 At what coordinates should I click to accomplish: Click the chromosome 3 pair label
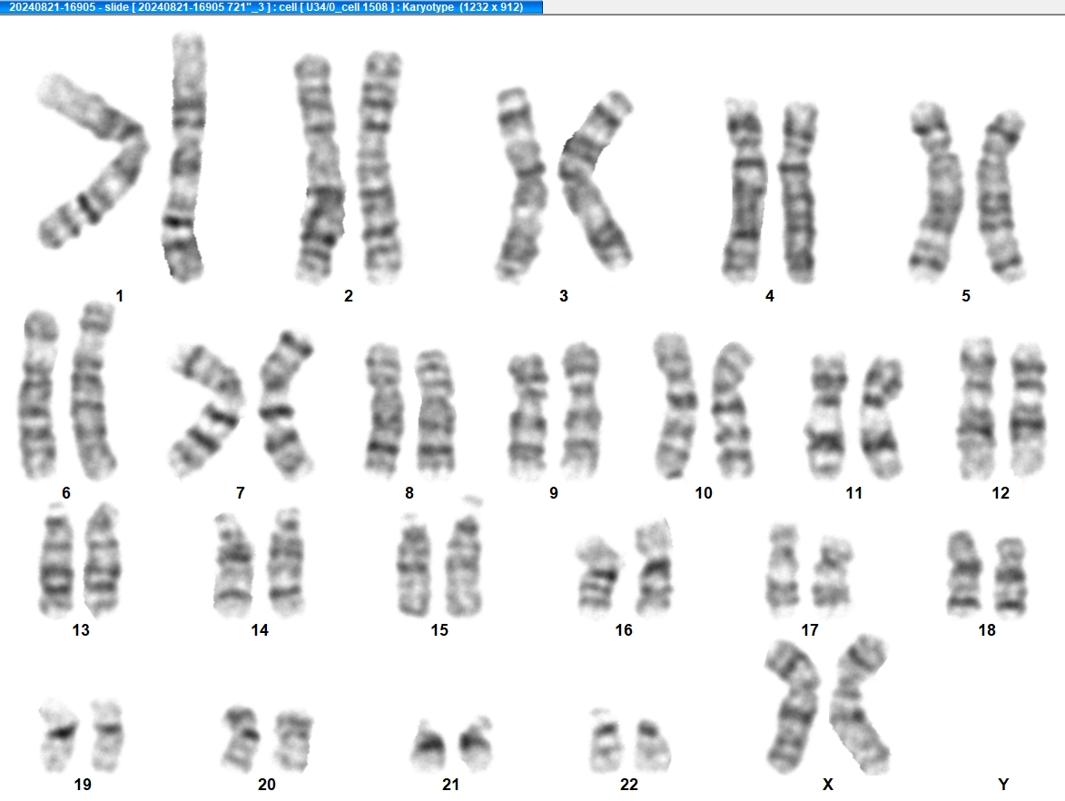tap(564, 295)
